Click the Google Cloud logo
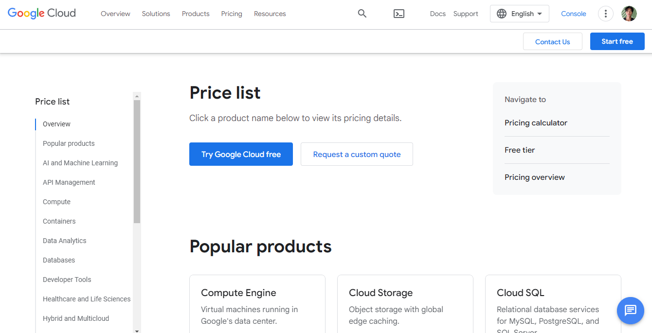The image size is (652, 333). click(x=42, y=14)
